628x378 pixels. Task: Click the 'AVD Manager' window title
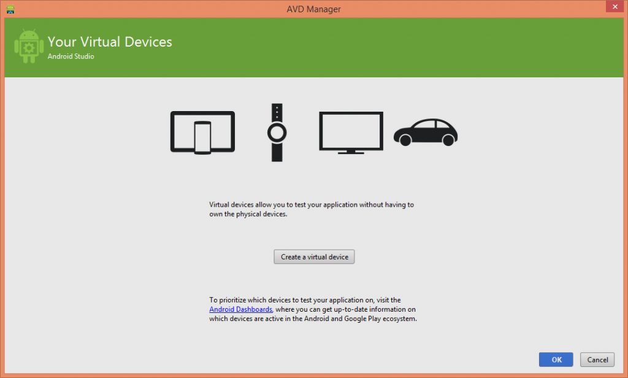pyautogui.click(x=313, y=9)
